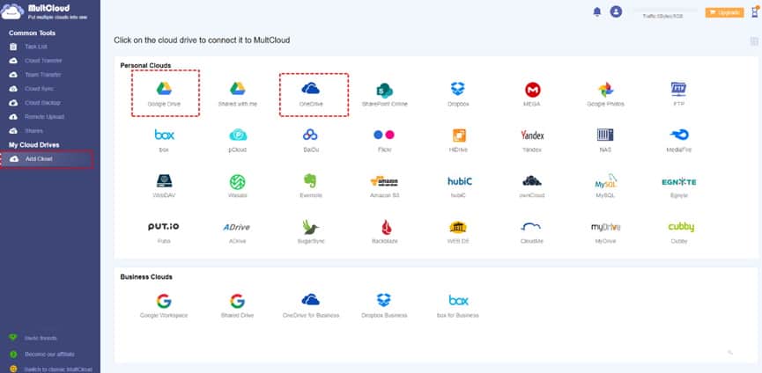Screen dimensions: 762x373
Task: Open notifications bell
Action: (x=597, y=12)
